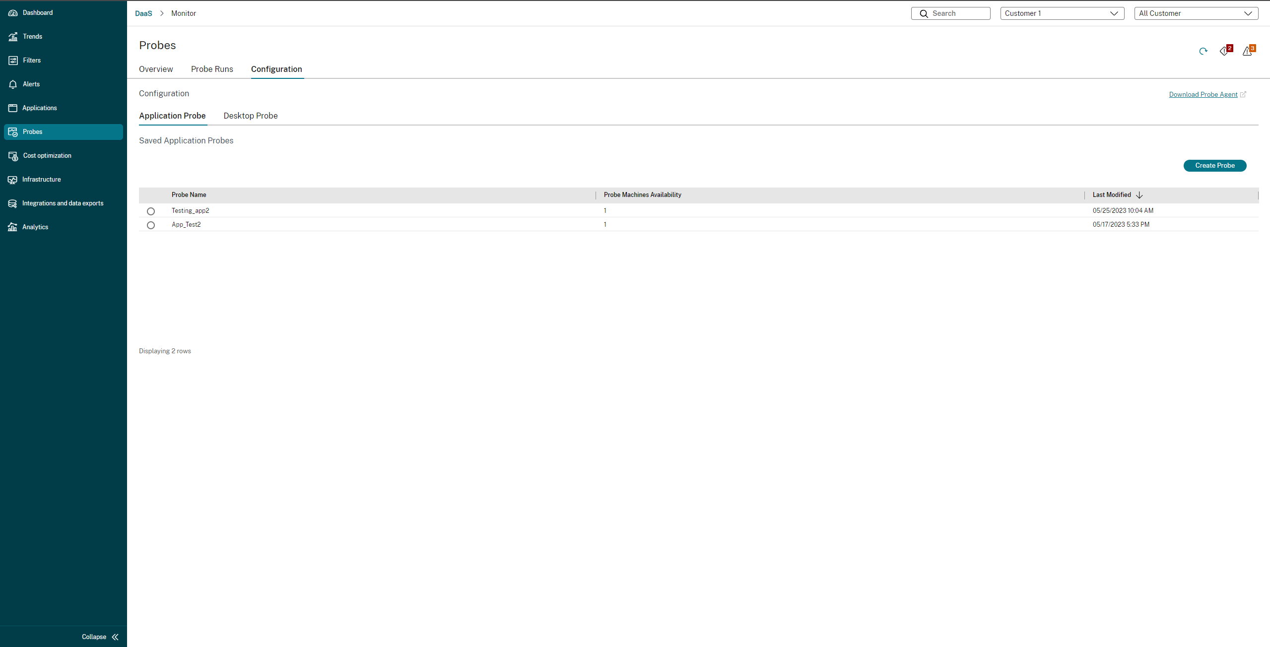Open Cost optimization from sidebar
Screen dimensions: 1270x647
point(47,156)
